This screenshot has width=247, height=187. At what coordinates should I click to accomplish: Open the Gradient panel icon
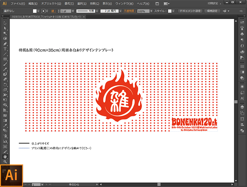coord(242,72)
